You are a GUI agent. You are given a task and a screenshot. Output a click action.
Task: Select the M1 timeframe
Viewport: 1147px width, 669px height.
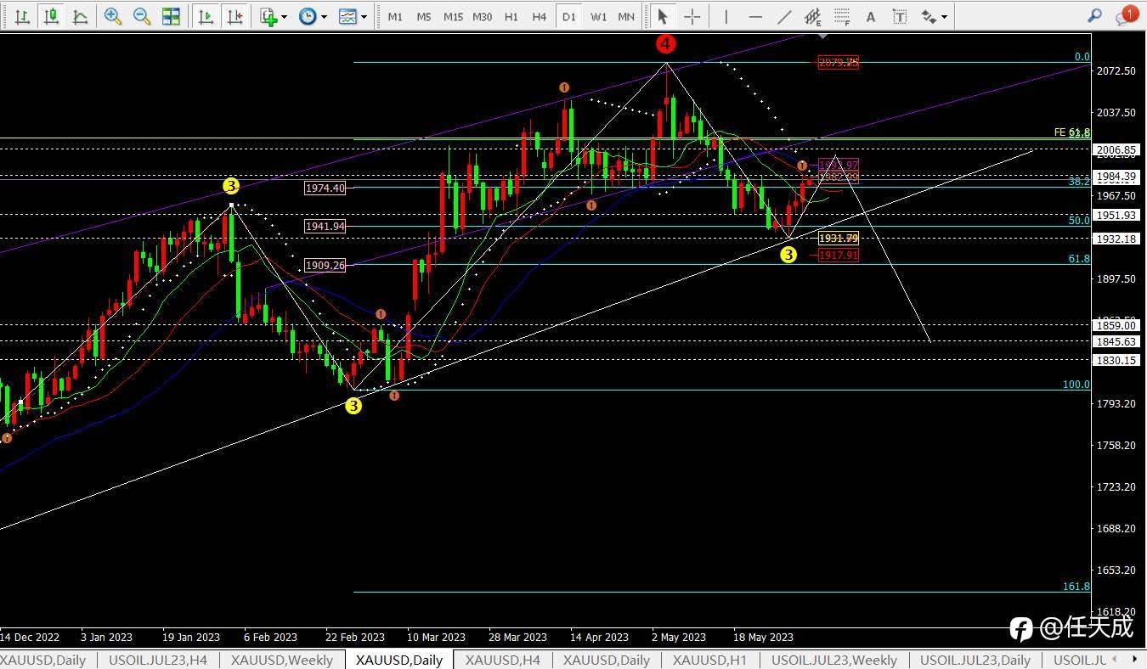click(395, 16)
